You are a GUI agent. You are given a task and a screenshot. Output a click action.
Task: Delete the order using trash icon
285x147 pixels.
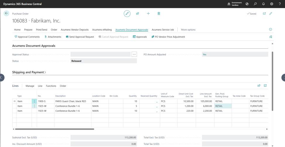click(159, 14)
